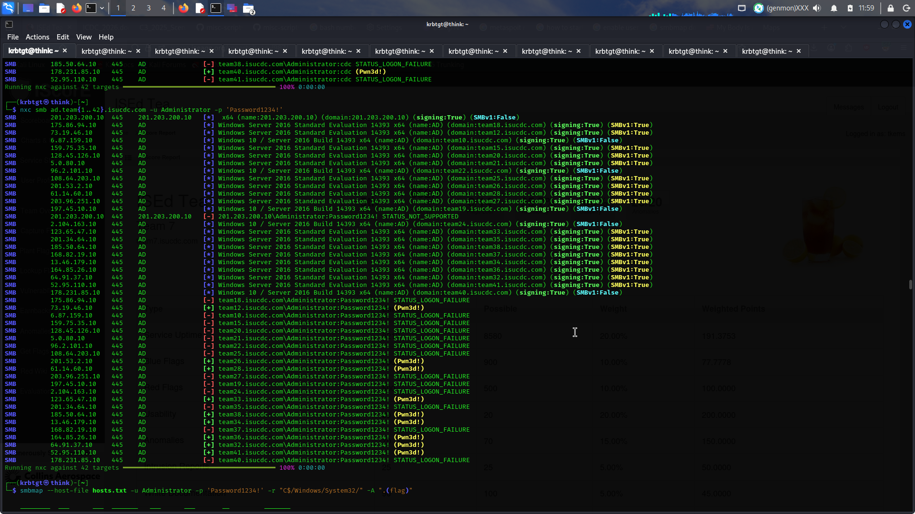Switch to workspace 2
Viewport: 915px width, 514px height.
coord(133,8)
